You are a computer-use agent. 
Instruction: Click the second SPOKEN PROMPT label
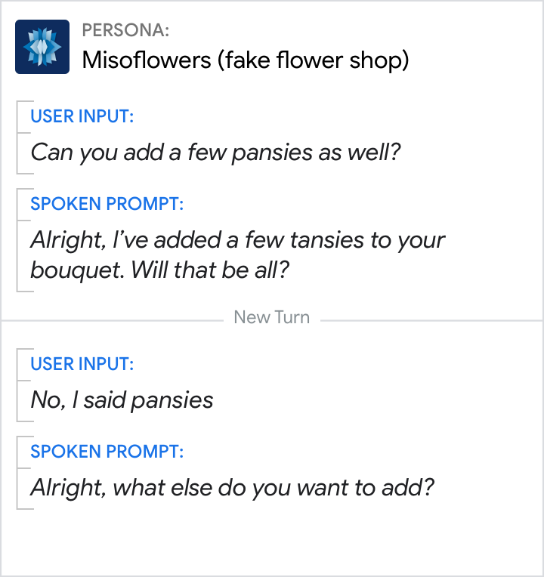click(x=107, y=452)
